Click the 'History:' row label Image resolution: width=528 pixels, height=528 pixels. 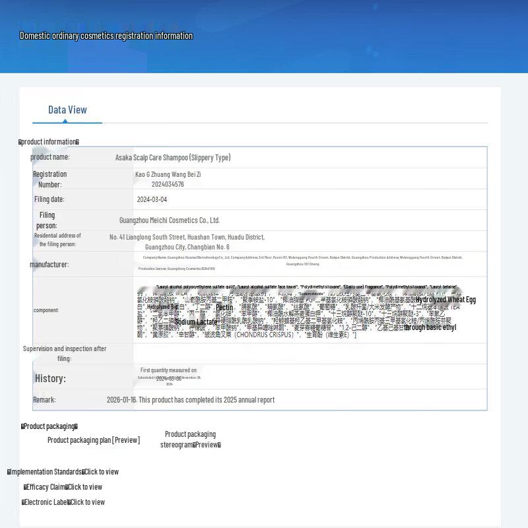click(51, 378)
